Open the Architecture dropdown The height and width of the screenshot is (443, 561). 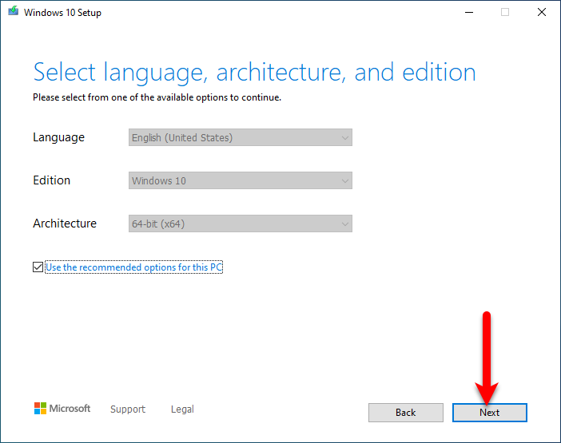240,223
